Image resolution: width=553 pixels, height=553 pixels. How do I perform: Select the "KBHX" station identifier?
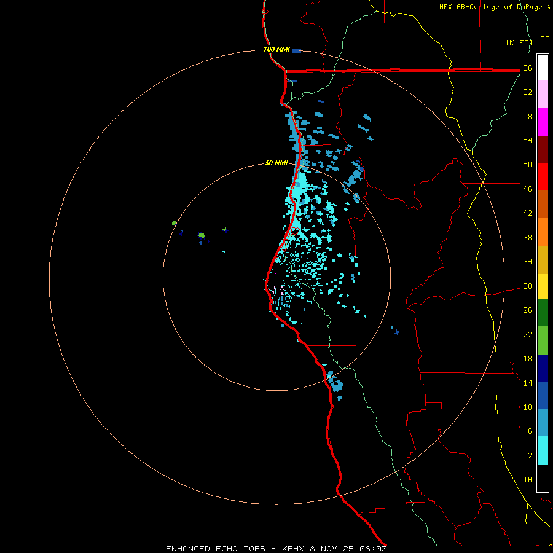coord(294,549)
